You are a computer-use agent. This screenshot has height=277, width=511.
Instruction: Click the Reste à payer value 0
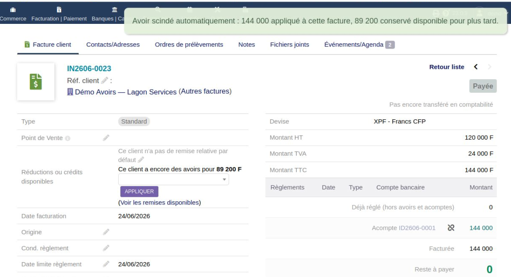489,269
